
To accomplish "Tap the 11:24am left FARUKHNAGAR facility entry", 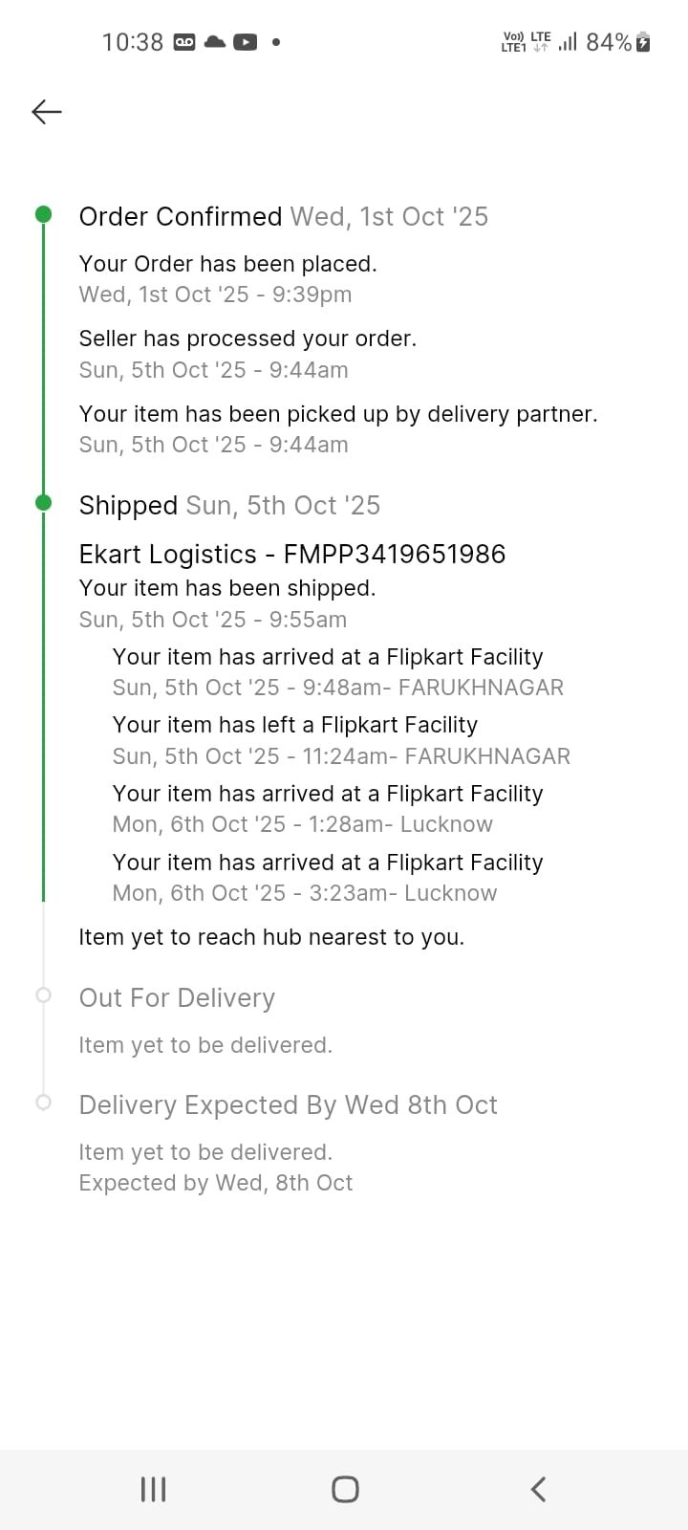I will 341,741.
